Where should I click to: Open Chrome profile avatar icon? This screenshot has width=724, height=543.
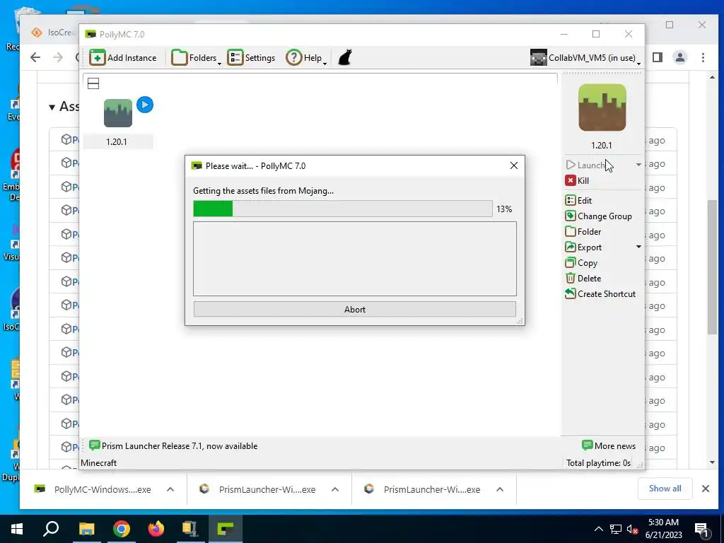pos(680,57)
